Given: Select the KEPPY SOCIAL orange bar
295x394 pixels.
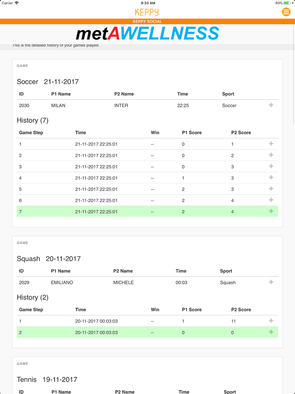Looking at the screenshot, I should pyautogui.click(x=147, y=22).
